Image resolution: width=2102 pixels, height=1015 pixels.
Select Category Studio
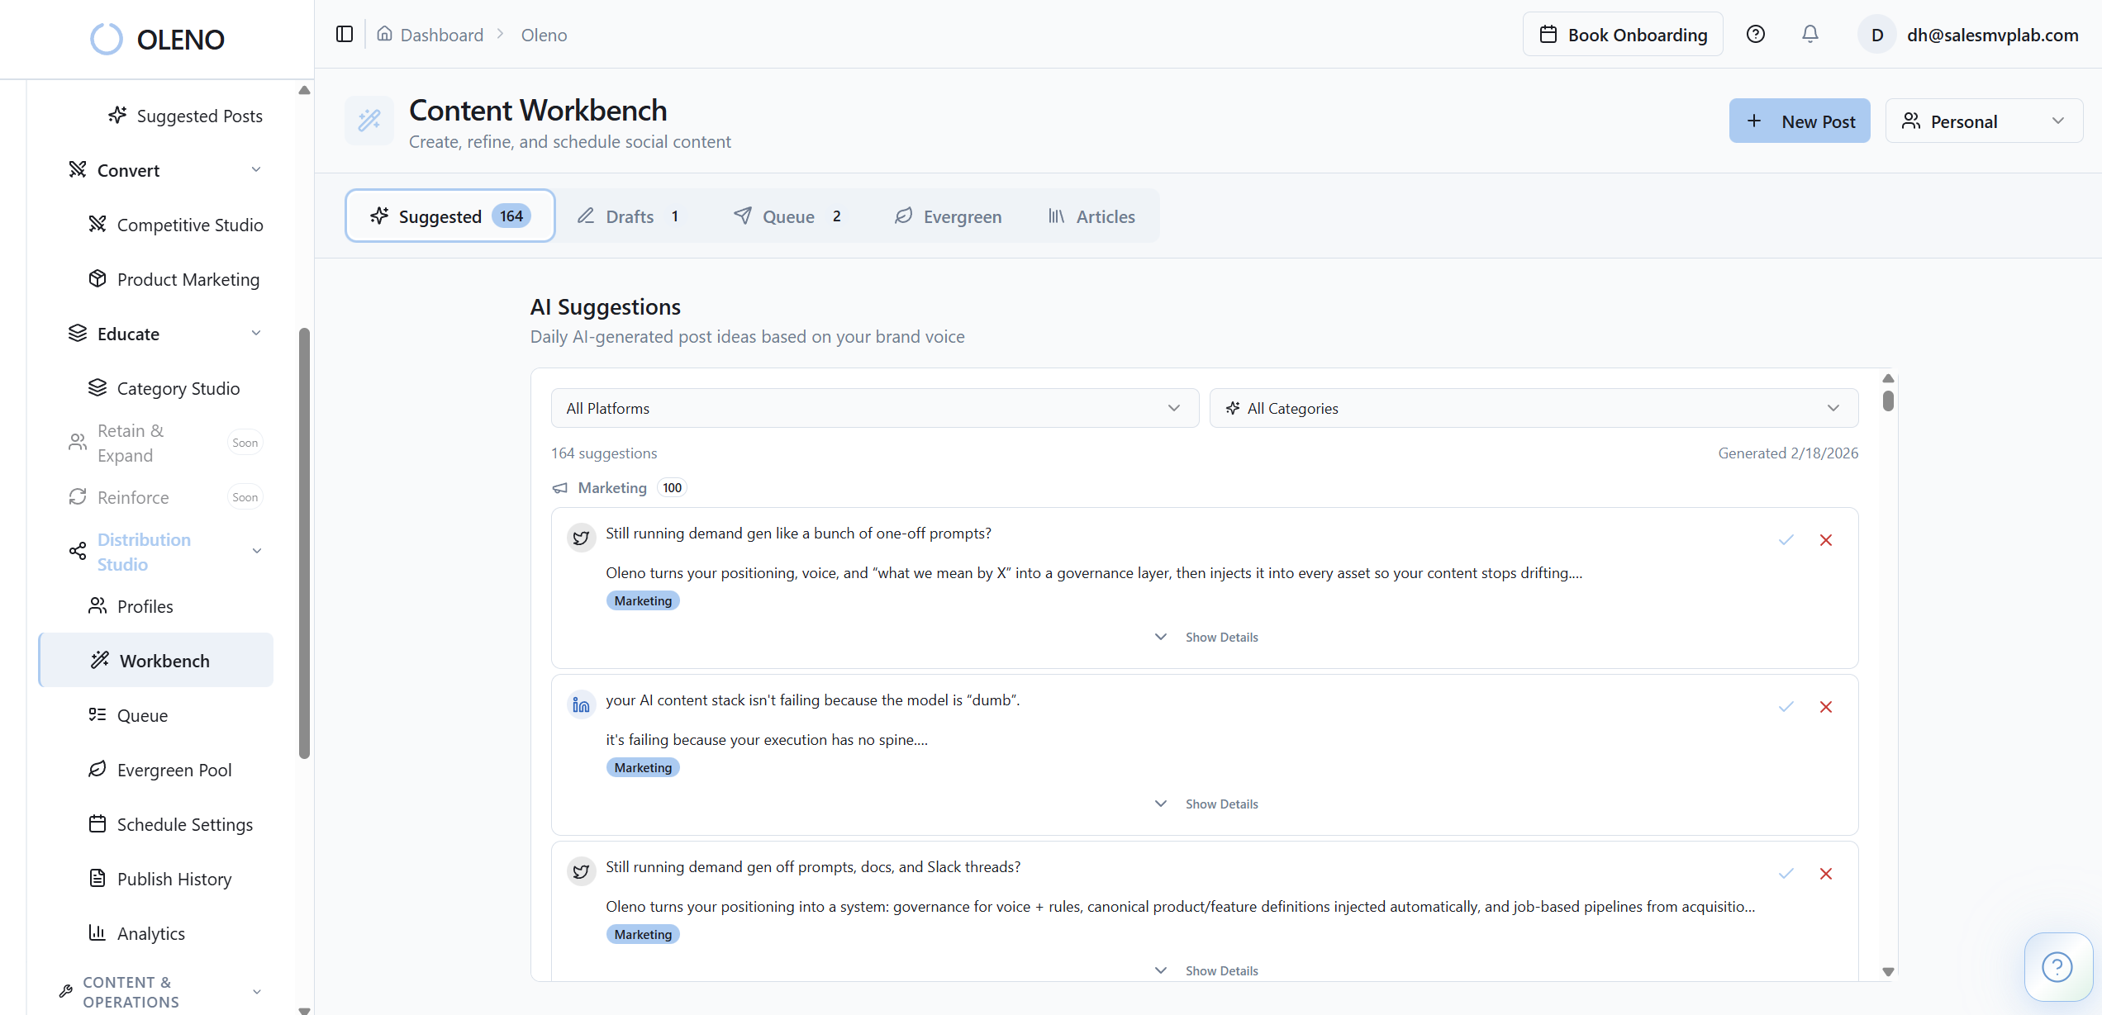176,388
